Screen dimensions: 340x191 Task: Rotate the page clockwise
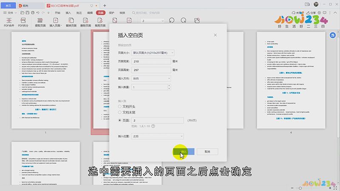(184, 20)
